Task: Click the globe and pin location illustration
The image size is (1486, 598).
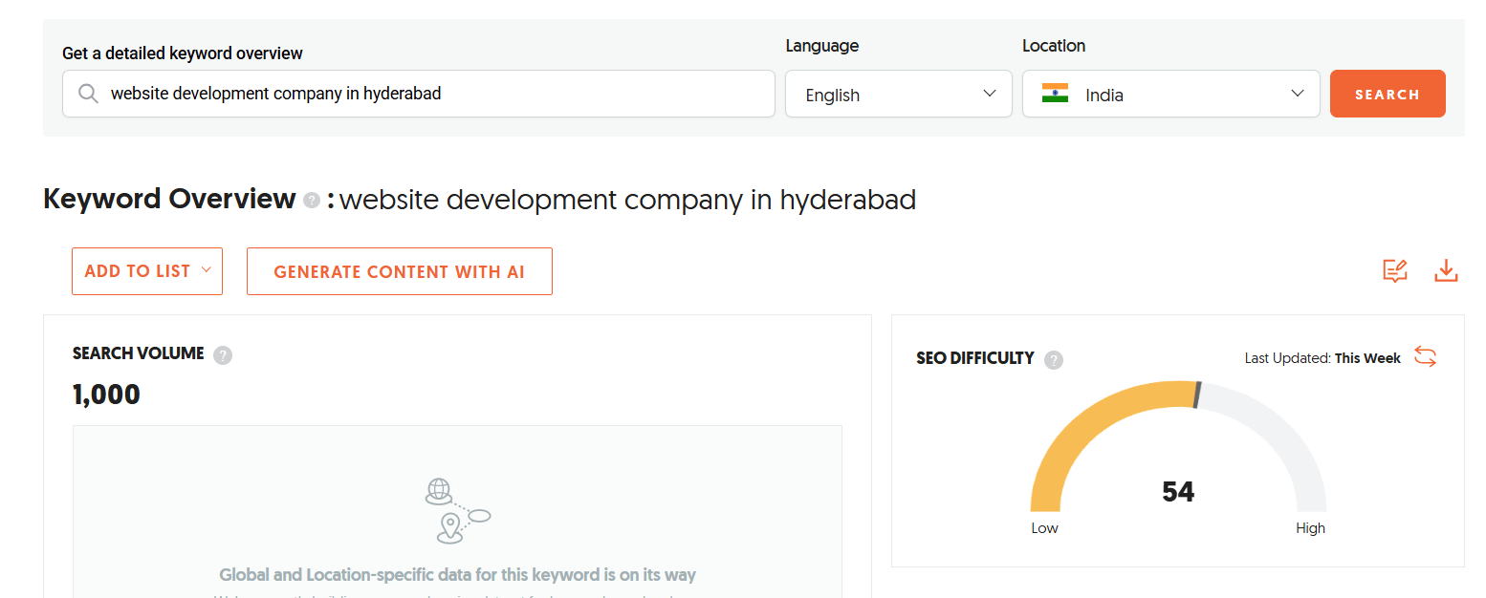Action: click(x=457, y=511)
